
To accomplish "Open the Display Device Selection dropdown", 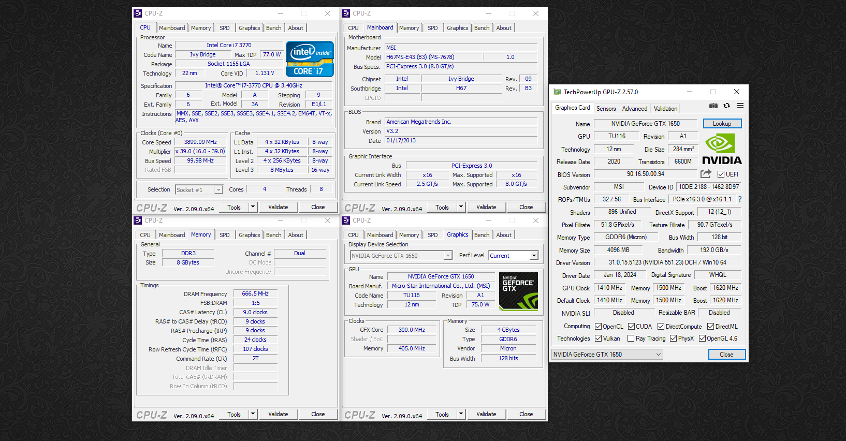I will 401,256.
